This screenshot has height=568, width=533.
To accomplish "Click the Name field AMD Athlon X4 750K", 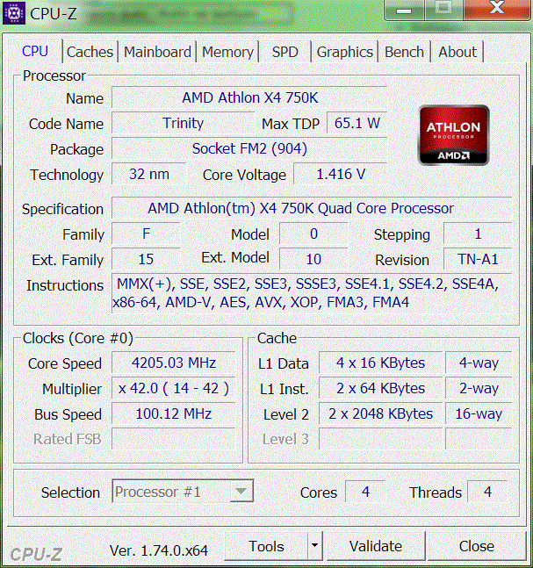I will [x=249, y=97].
